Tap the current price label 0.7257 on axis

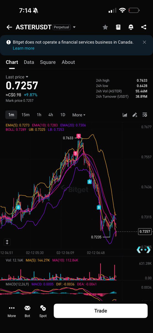click(145, 231)
